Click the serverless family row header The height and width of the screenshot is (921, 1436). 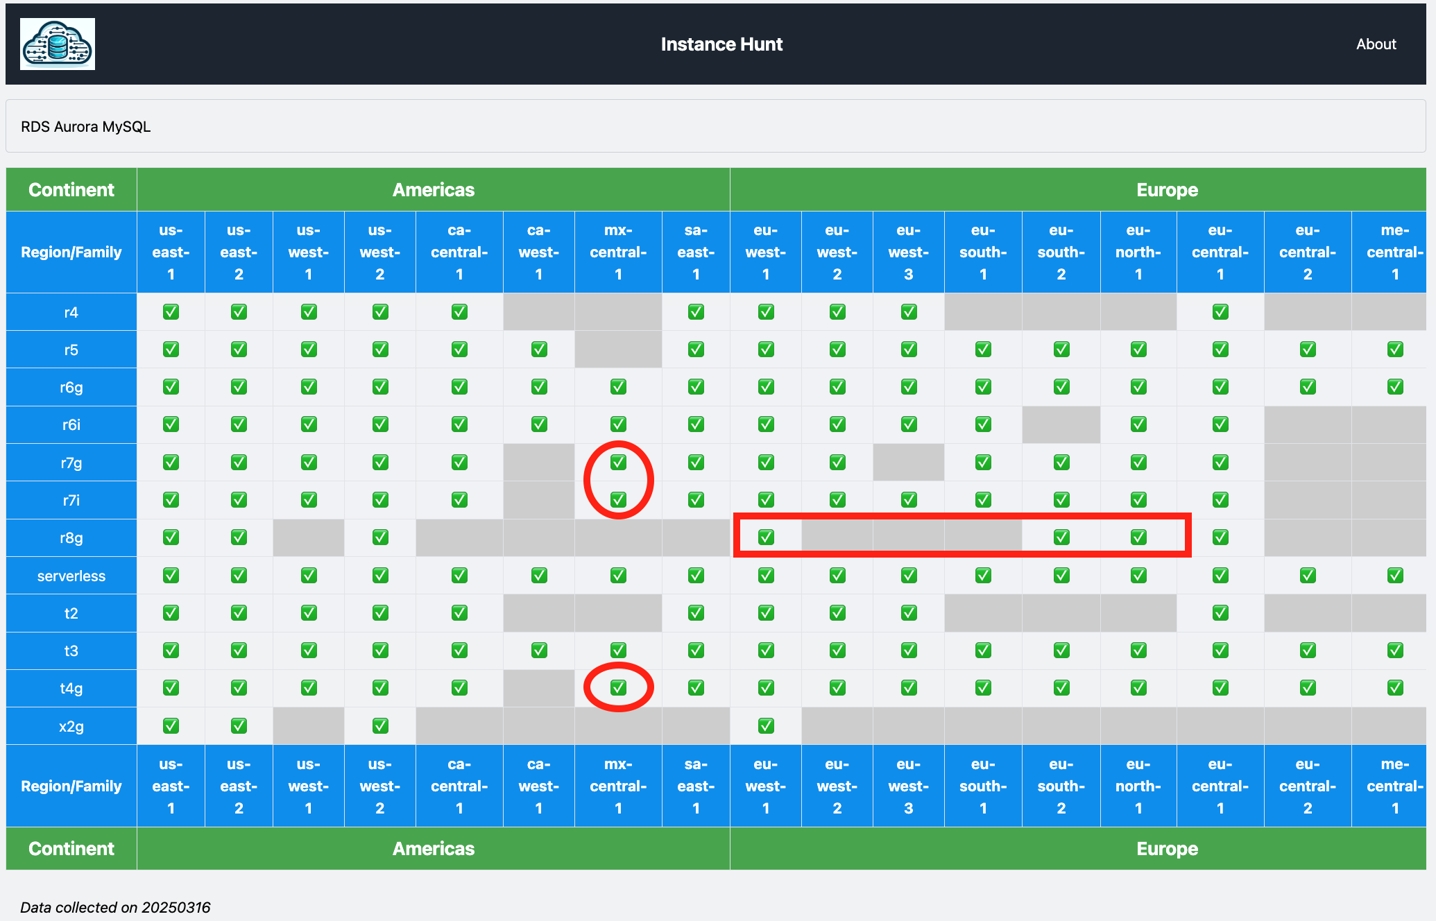(71, 575)
